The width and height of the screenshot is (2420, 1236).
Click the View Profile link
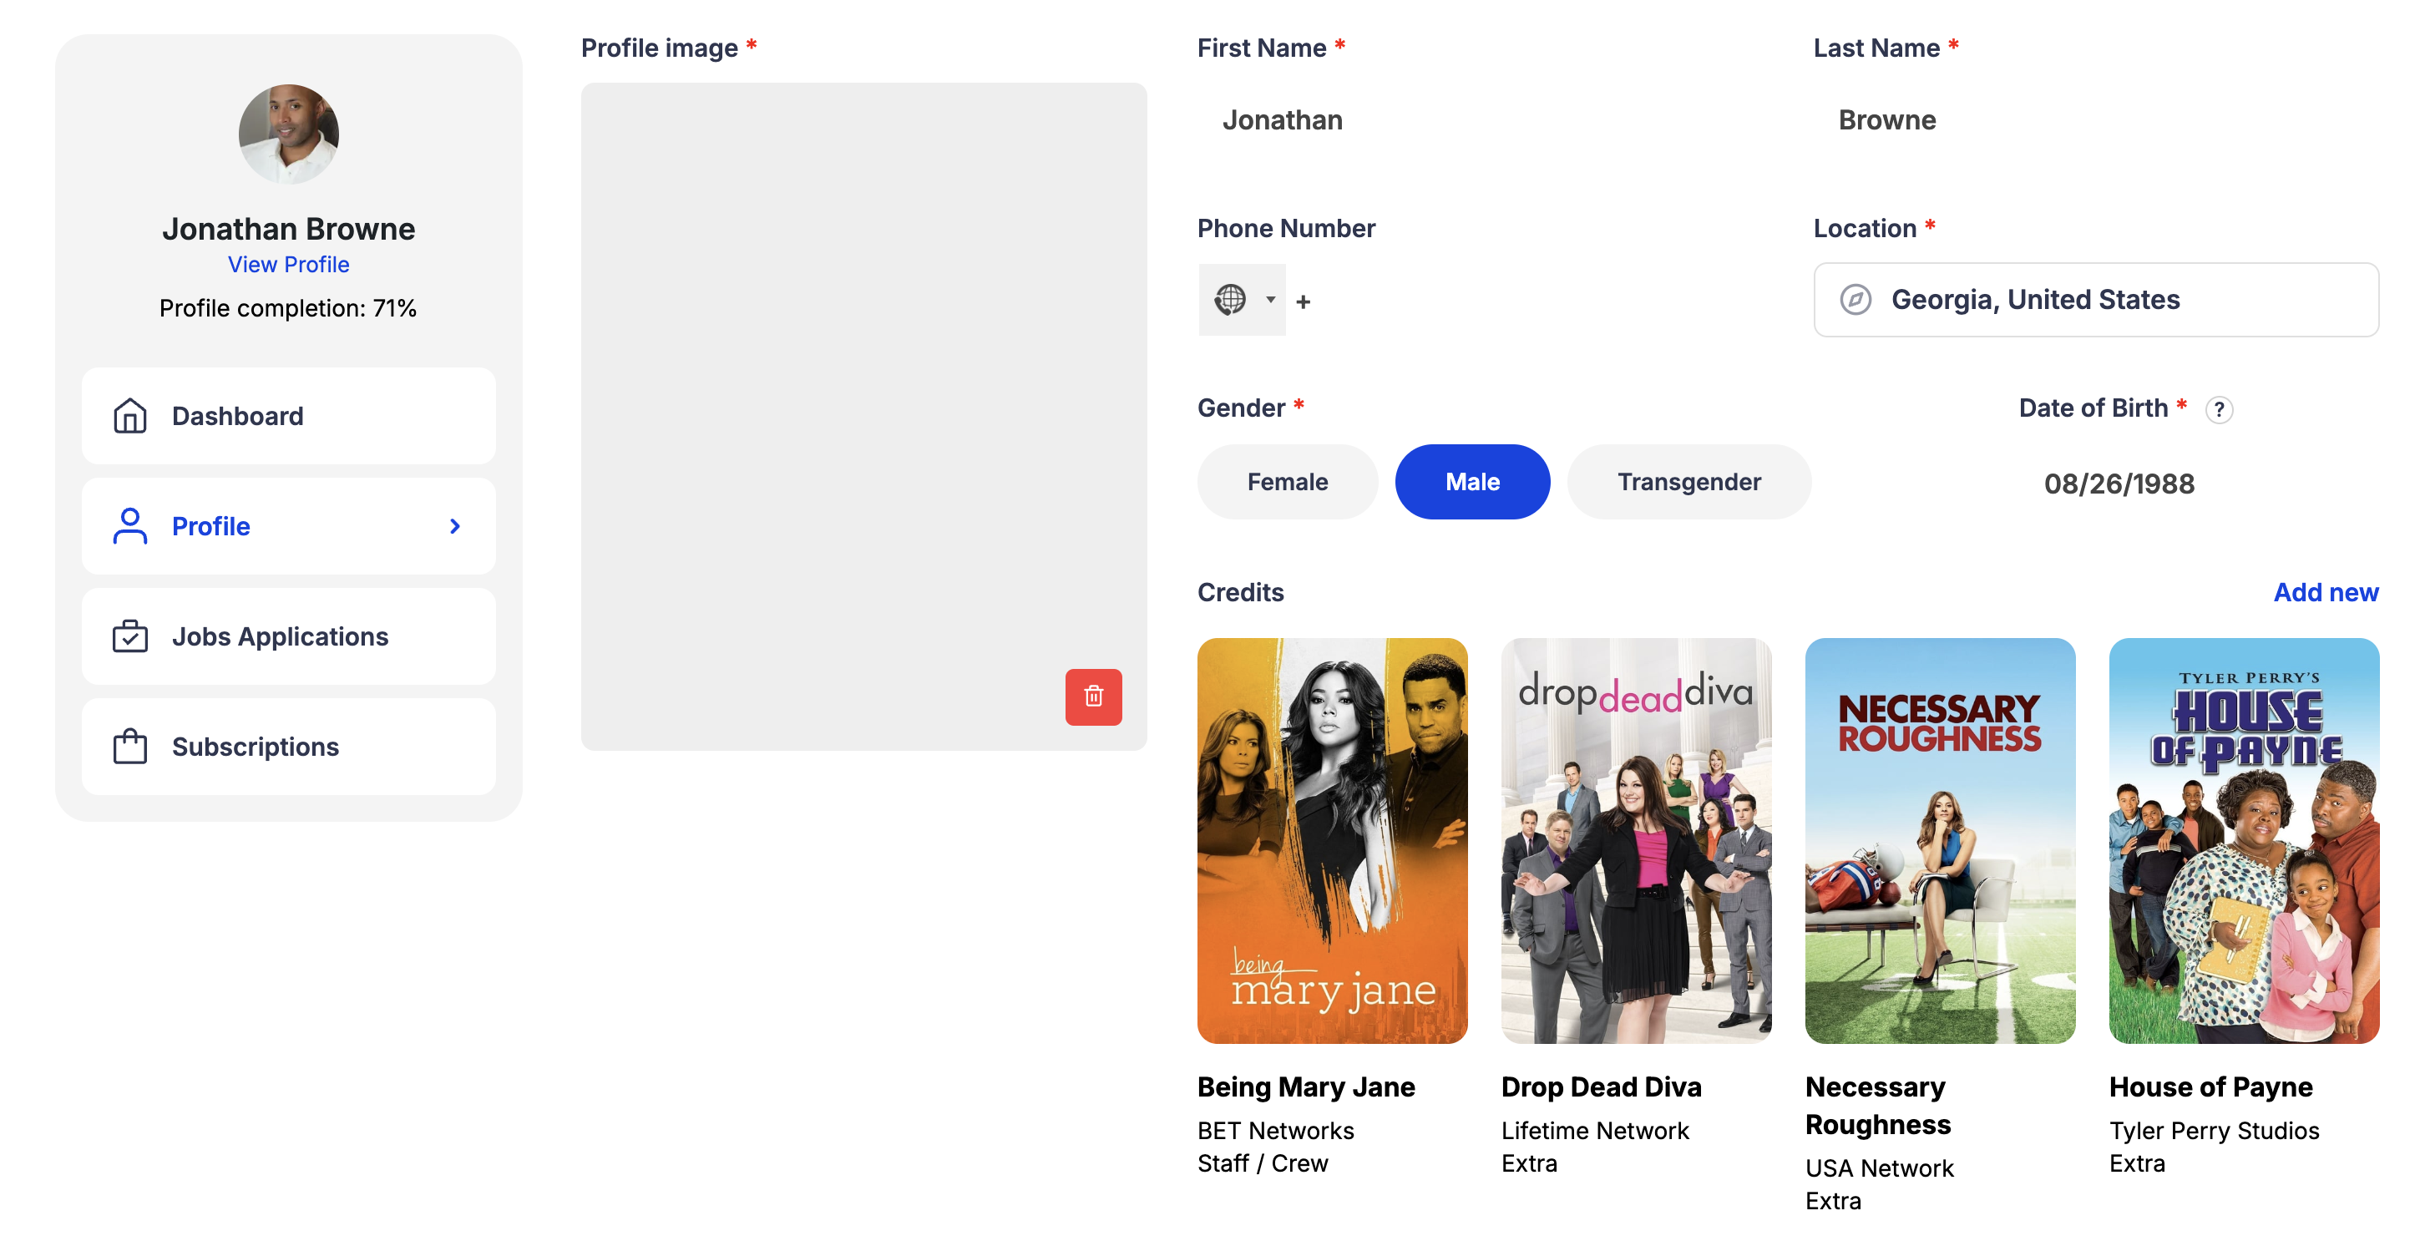(288, 265)
